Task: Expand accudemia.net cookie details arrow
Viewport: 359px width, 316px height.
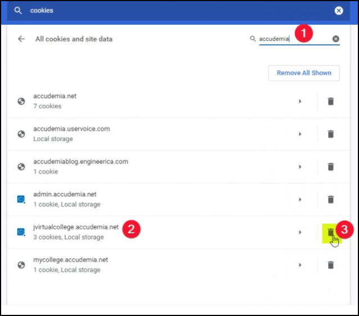Action: point(300,101)
